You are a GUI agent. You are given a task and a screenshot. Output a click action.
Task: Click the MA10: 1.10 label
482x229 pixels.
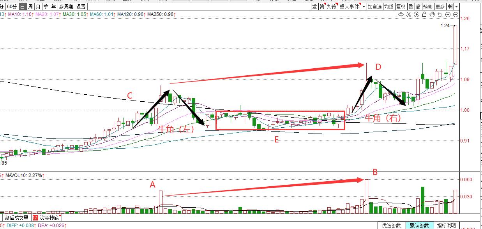(x=21, y=14)
